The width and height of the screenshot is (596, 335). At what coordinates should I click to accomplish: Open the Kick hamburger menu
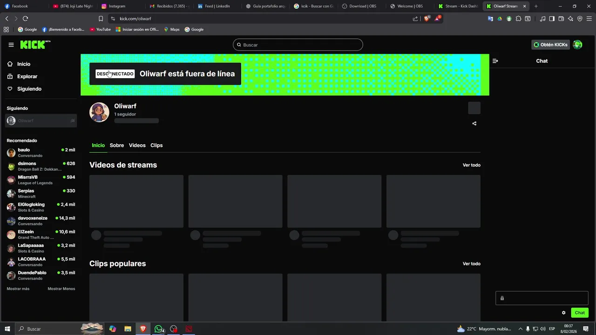11,45
